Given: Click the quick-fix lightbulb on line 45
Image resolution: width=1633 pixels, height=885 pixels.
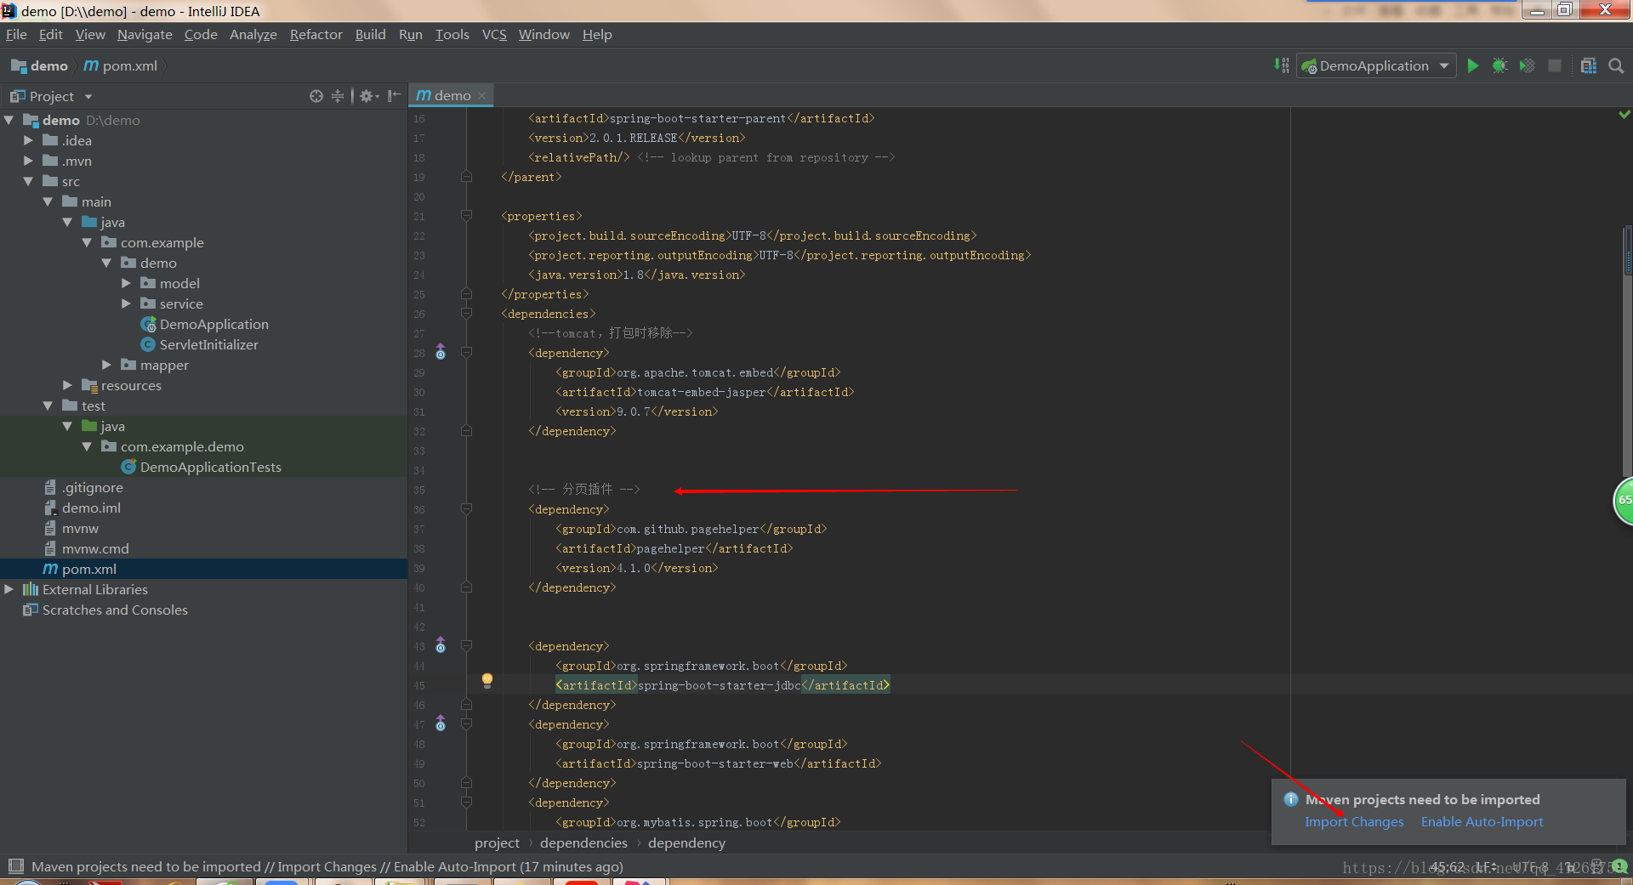Looking at the screenshot, I should tap(487, 680).
